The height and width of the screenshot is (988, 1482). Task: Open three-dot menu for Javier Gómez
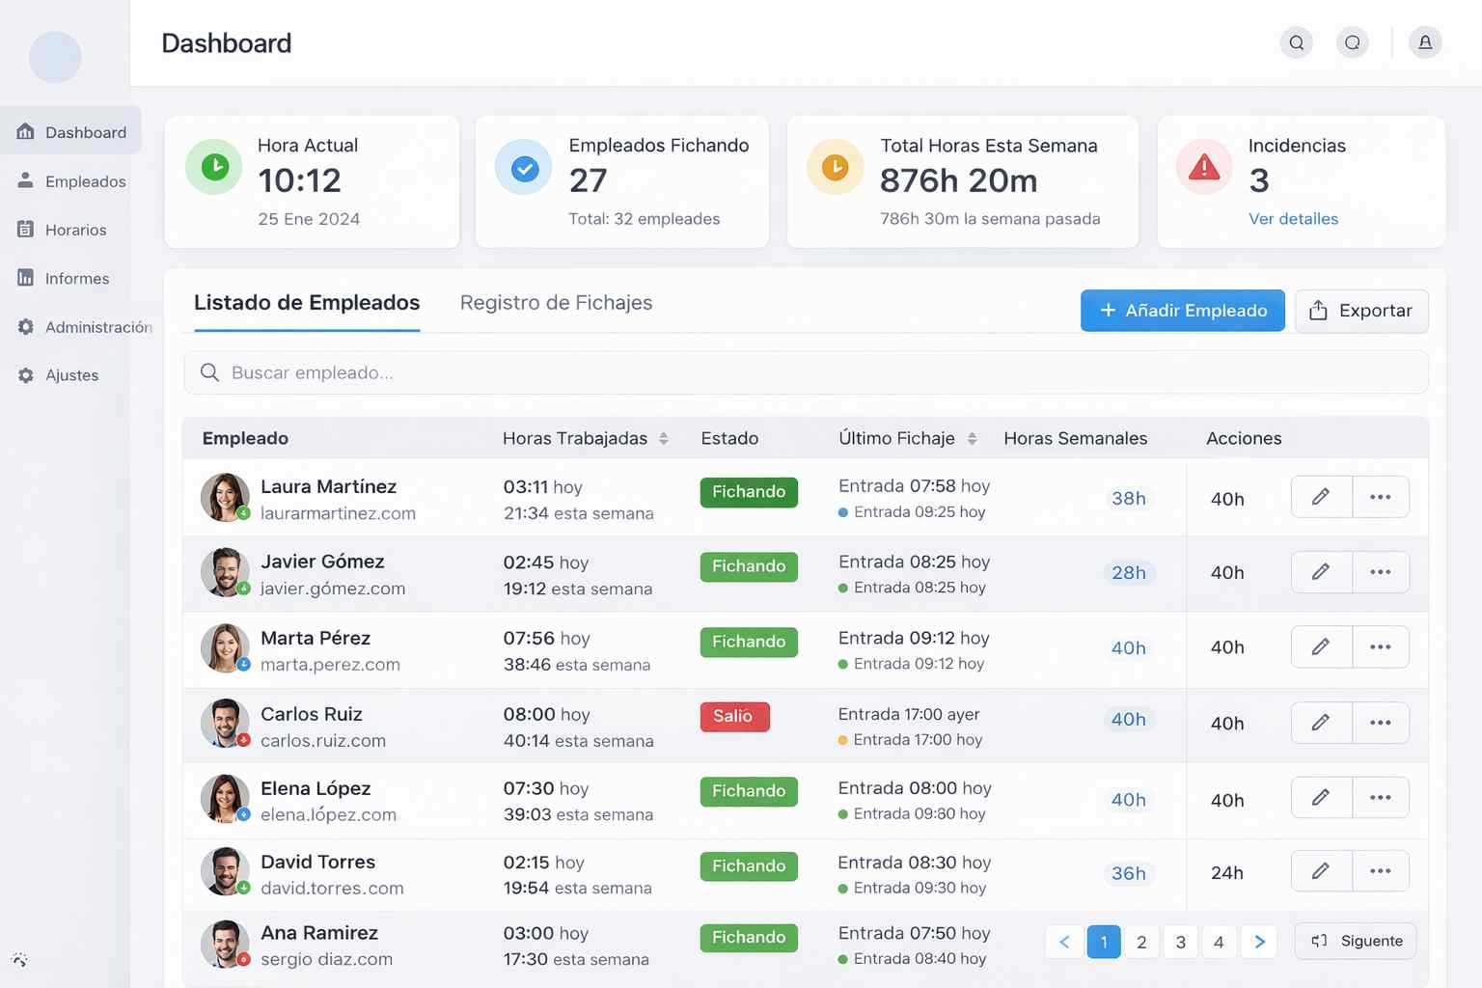(x=1381, y=572)
